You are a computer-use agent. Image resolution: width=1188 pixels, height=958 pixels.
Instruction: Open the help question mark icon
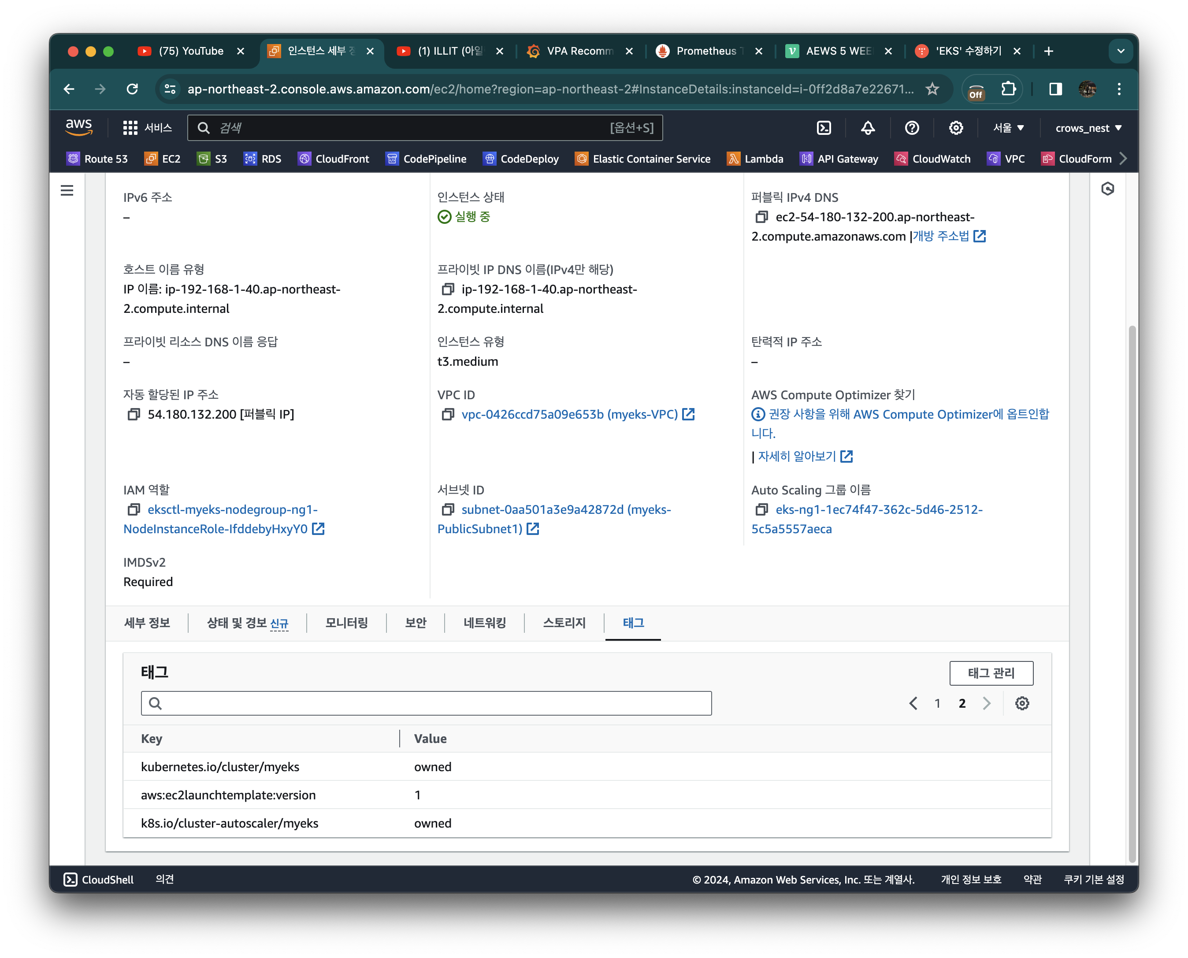[x=912, y=128]
